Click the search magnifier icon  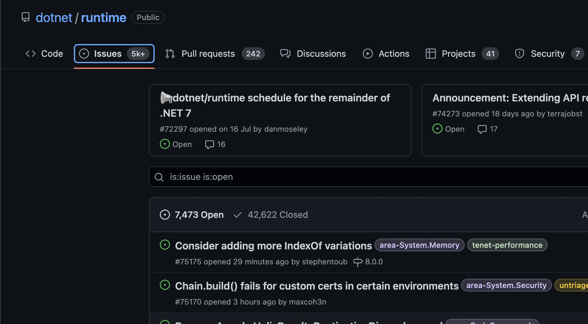pyautogui.click(x=159, y=177)
